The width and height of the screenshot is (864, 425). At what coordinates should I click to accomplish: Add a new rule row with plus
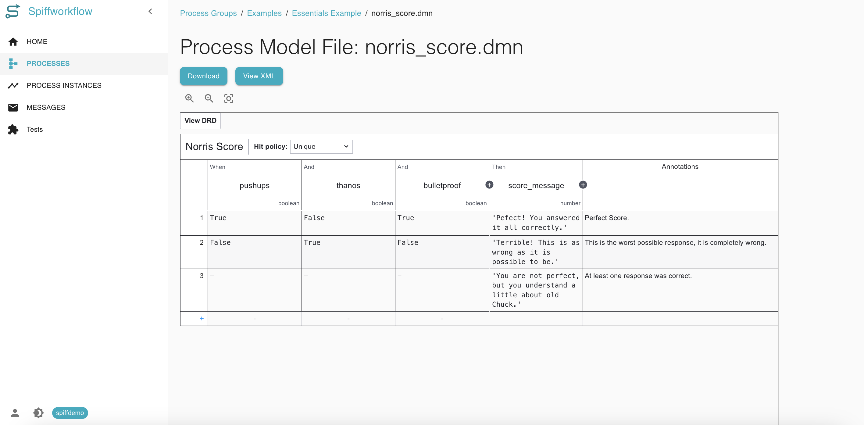[x=202, y=318]
